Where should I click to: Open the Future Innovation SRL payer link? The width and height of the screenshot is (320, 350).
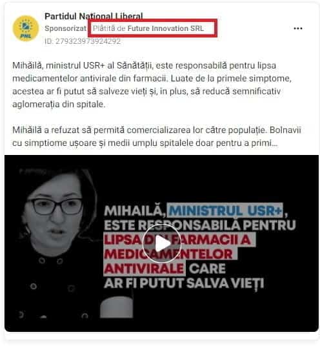[165, 28]
